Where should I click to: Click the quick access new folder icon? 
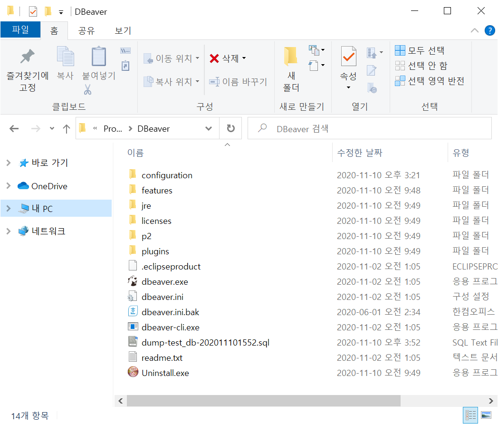[48, 11]
